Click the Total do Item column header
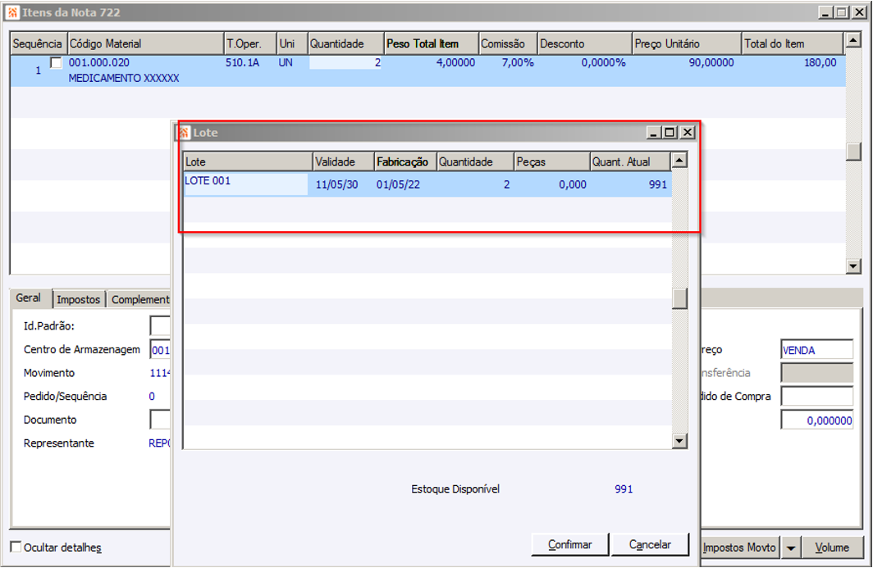The width and height of the screenshot is (873, 568). [x=793, y=43]
